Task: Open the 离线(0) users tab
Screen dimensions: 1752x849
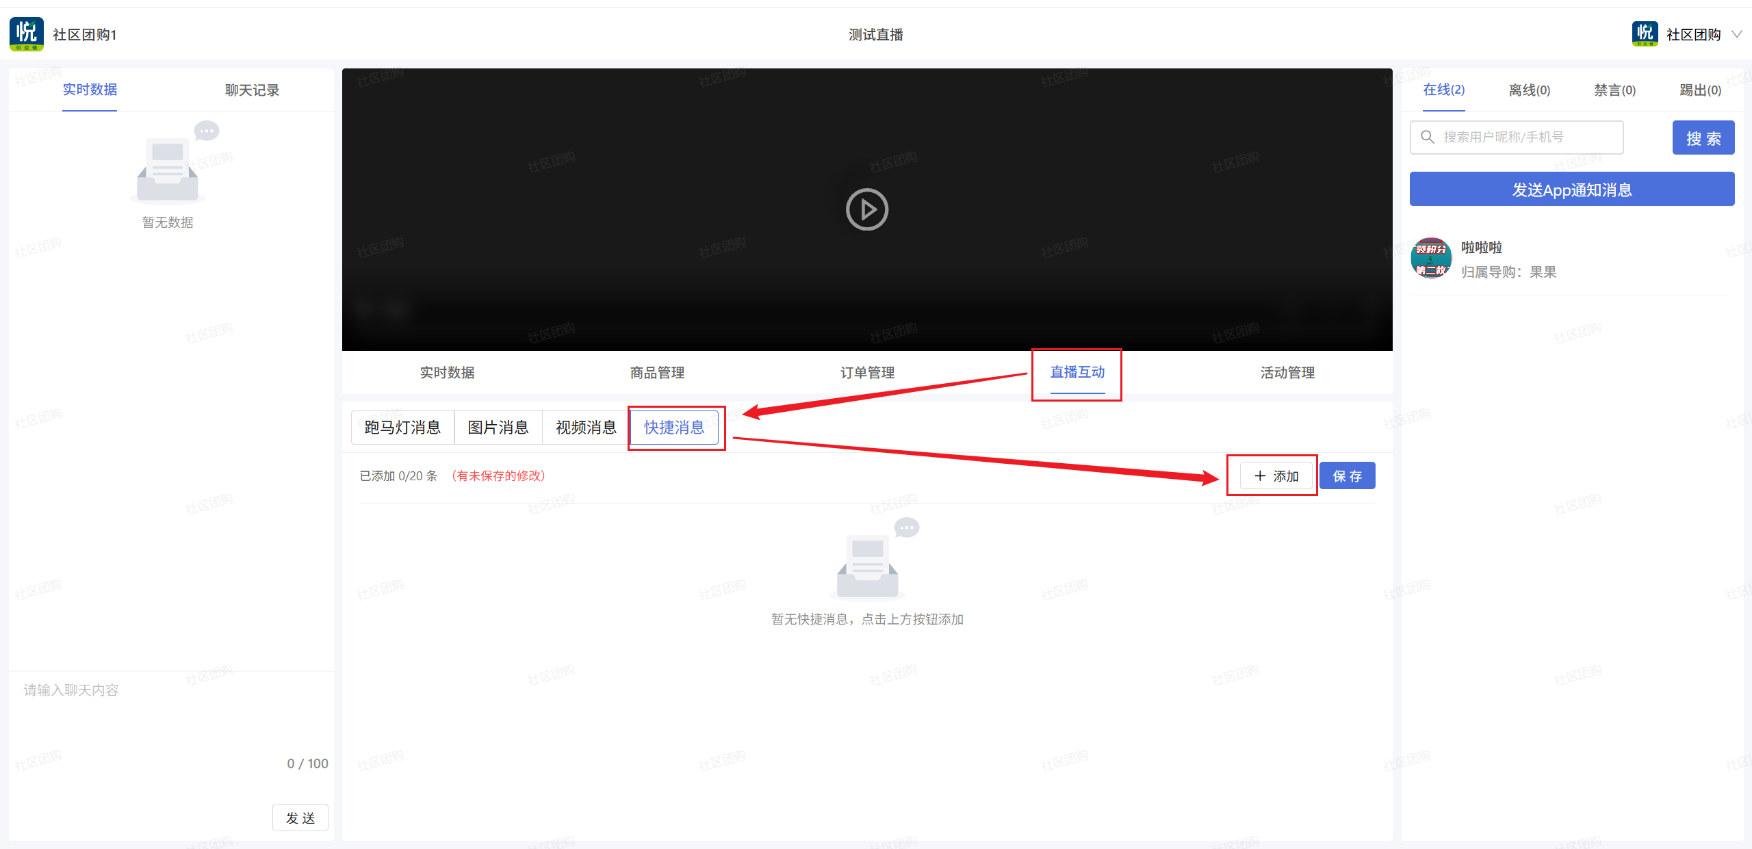Action: tap(1529, 90)
